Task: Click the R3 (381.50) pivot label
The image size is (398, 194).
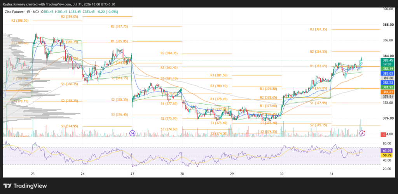Action: pos(219,75)
